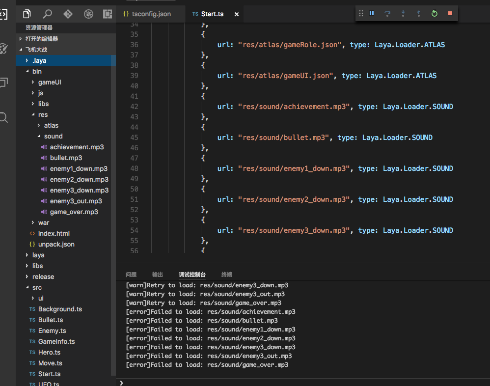Open the Search panel magnifier icon

pos(48,14)
